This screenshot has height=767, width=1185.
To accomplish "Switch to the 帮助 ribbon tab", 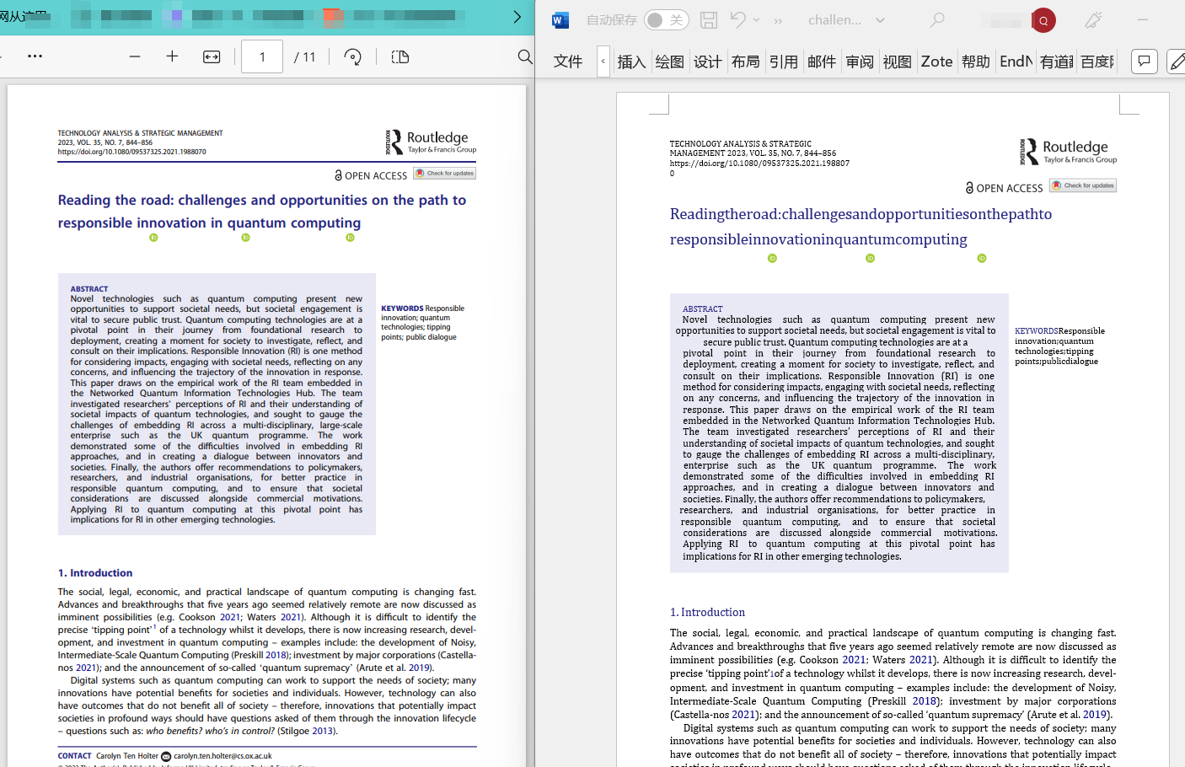I will (976, 62).
